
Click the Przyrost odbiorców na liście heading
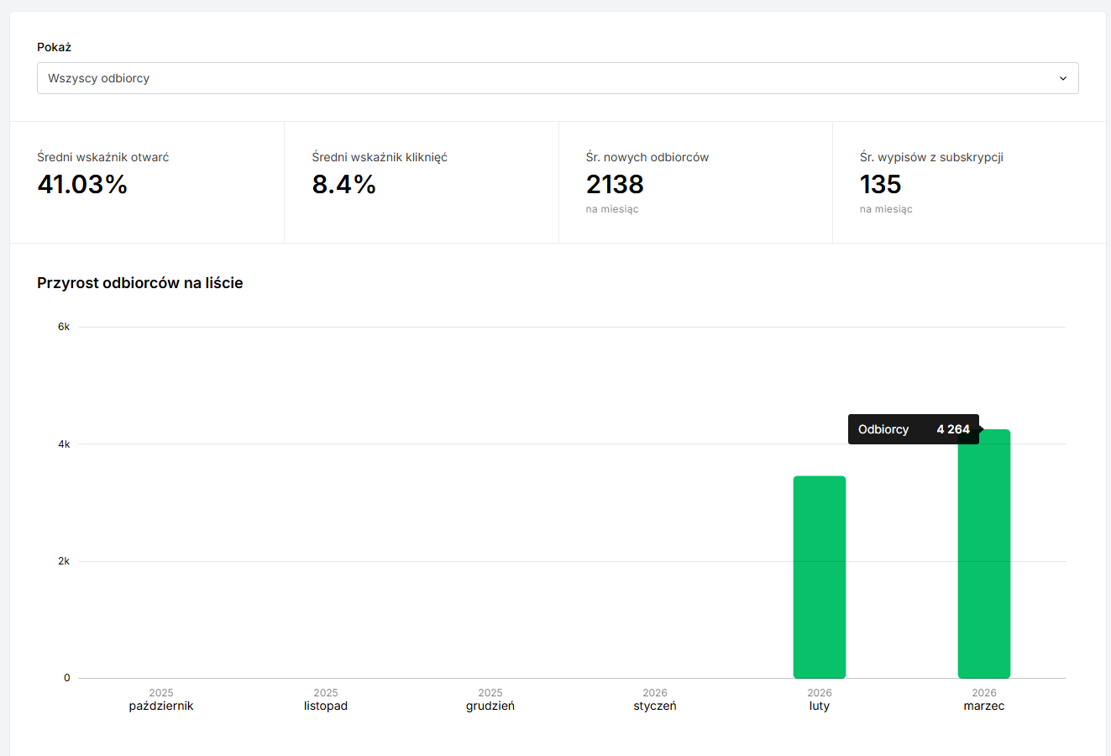(140, 283)
